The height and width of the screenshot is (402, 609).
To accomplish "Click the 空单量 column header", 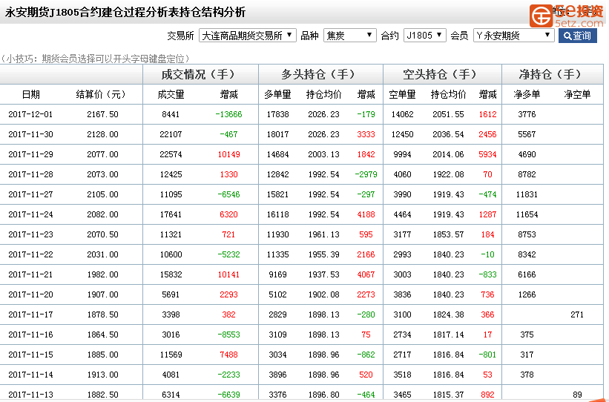I will click(x=402, y=94).
